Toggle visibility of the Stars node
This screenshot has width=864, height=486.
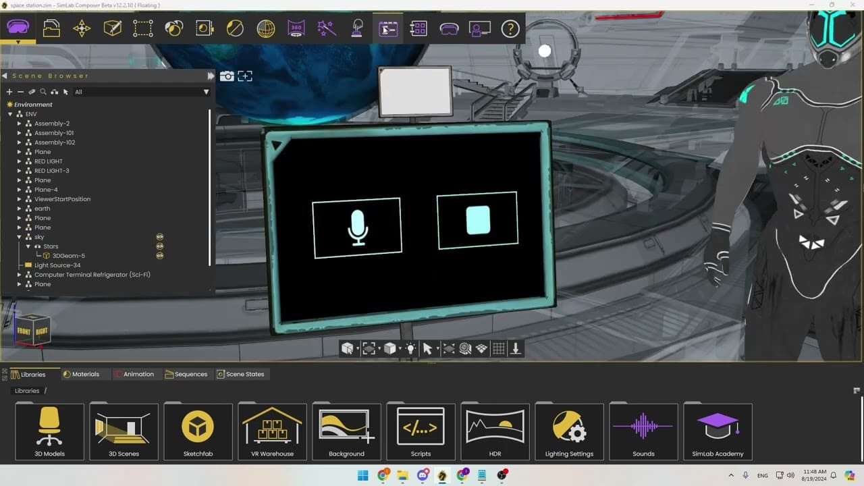tap(159, 246)
